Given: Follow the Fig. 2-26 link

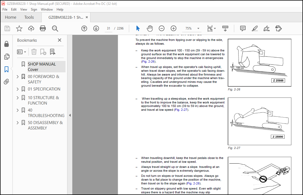Looking at the screenshot, I should pos(148,62).
